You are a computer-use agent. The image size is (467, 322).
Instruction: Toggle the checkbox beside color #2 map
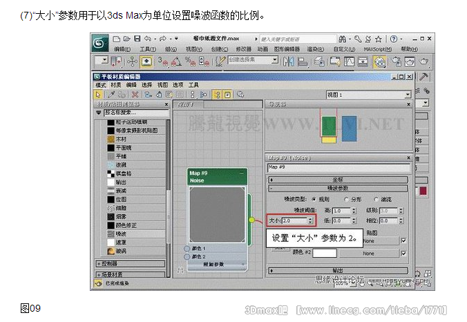tap(404, 253)
